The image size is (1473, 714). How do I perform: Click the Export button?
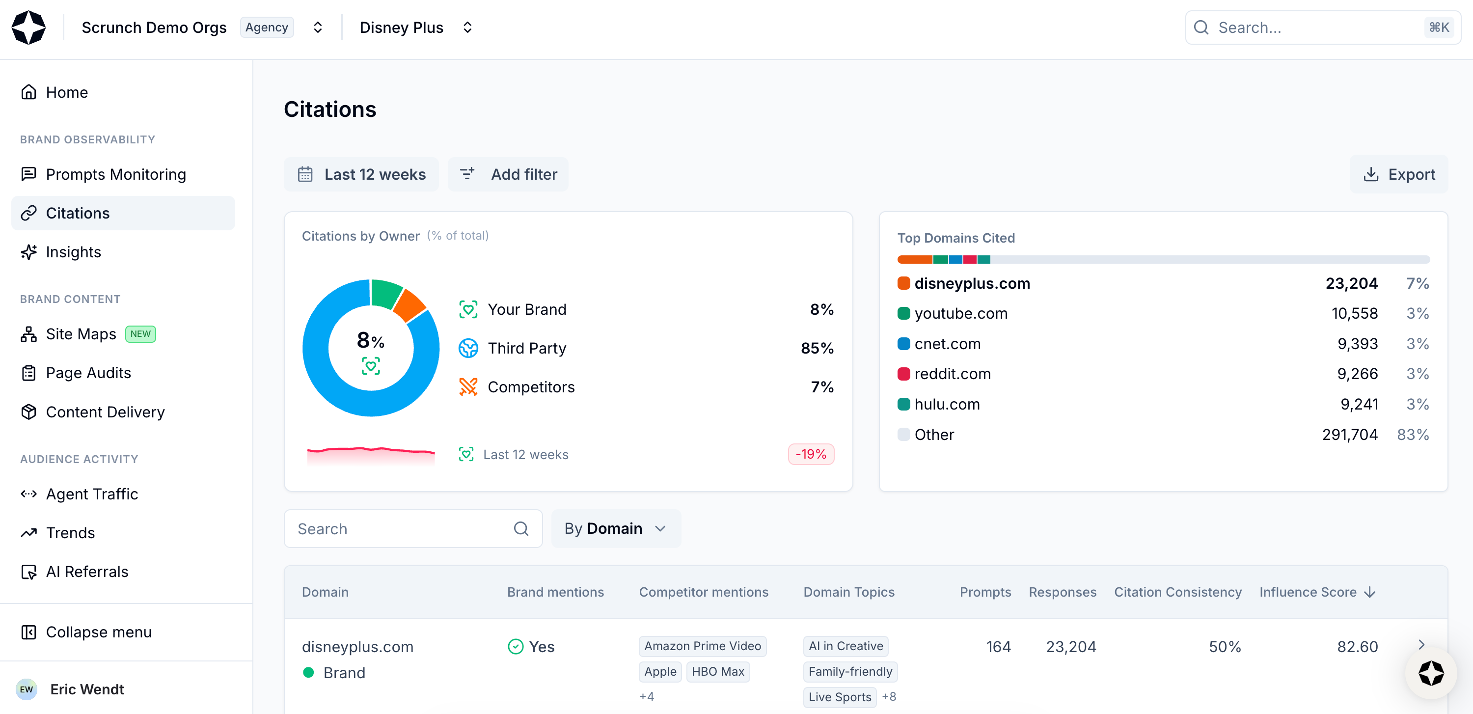click(x=1399, y=174)
